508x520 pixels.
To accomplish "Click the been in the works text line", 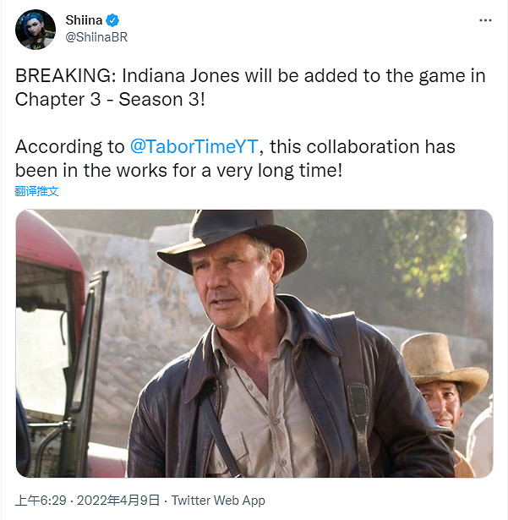I will pyautogui.click(x=178, y=171).
